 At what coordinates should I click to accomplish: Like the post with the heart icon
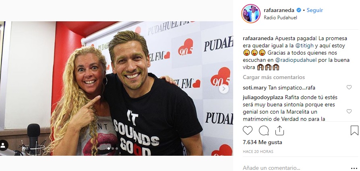tap(248, 130)
